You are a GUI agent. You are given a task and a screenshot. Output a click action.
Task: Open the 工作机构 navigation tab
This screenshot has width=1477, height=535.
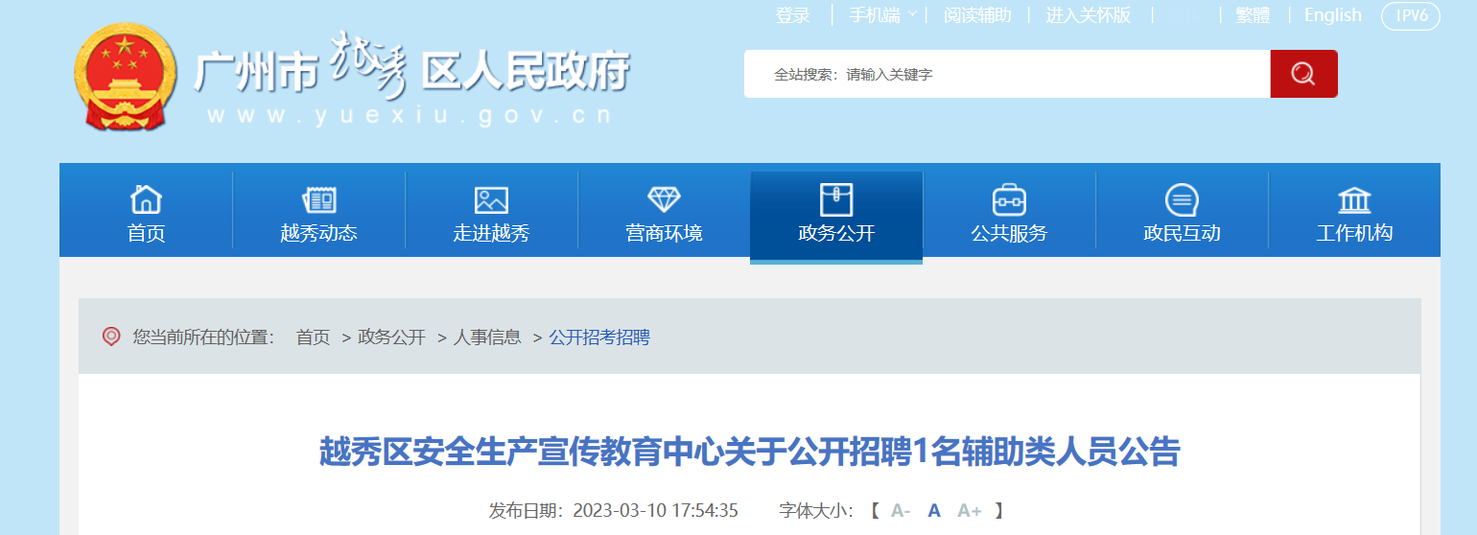point(1354,210)
